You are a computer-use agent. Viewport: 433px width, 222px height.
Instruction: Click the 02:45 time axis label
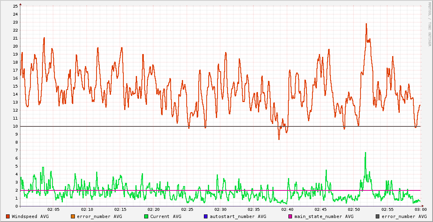coord(320,210)
